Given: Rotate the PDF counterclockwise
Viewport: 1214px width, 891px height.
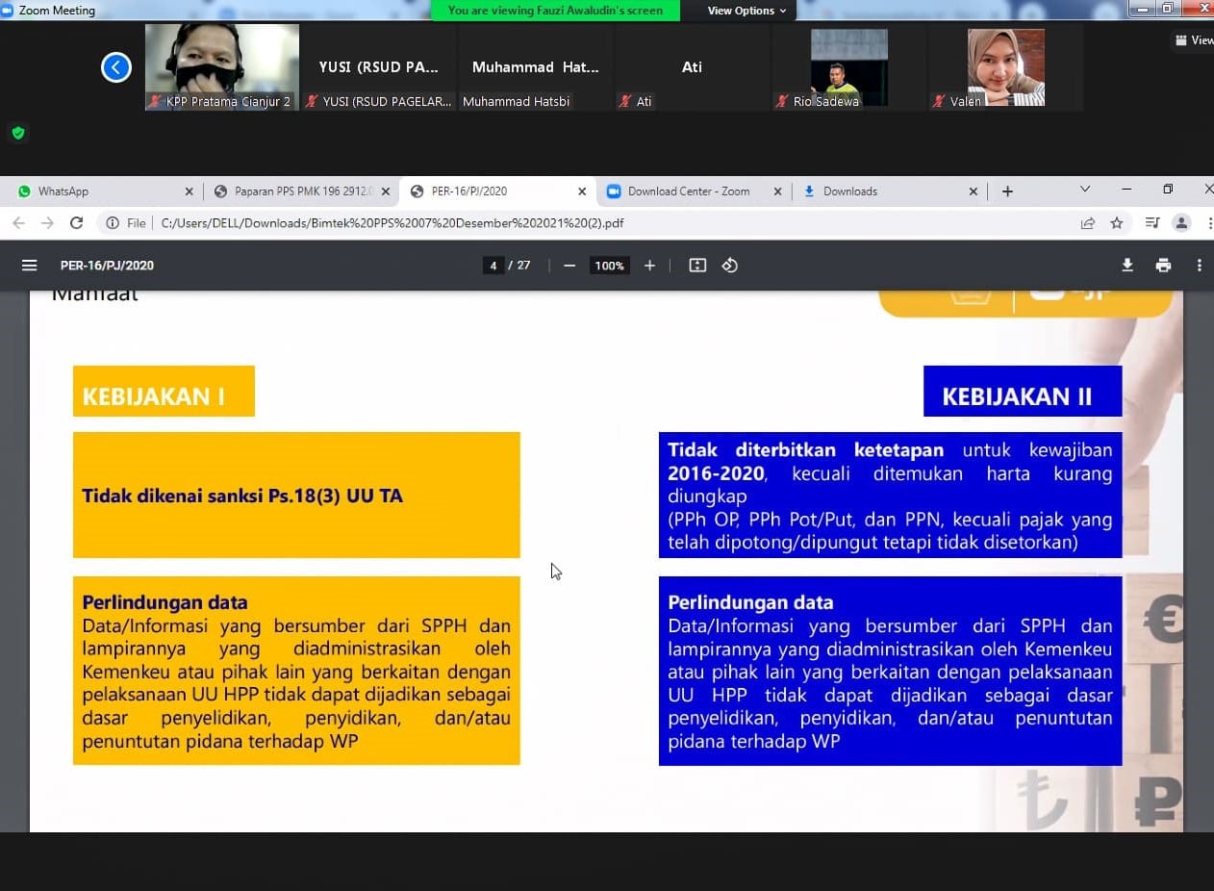Looking at the screenshot, I should [730, 266].
